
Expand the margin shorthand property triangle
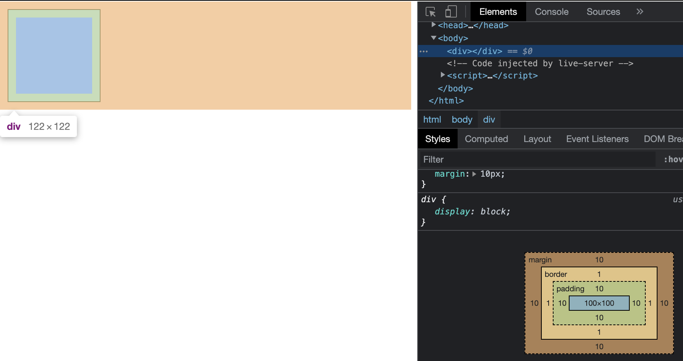coord(474,174)
